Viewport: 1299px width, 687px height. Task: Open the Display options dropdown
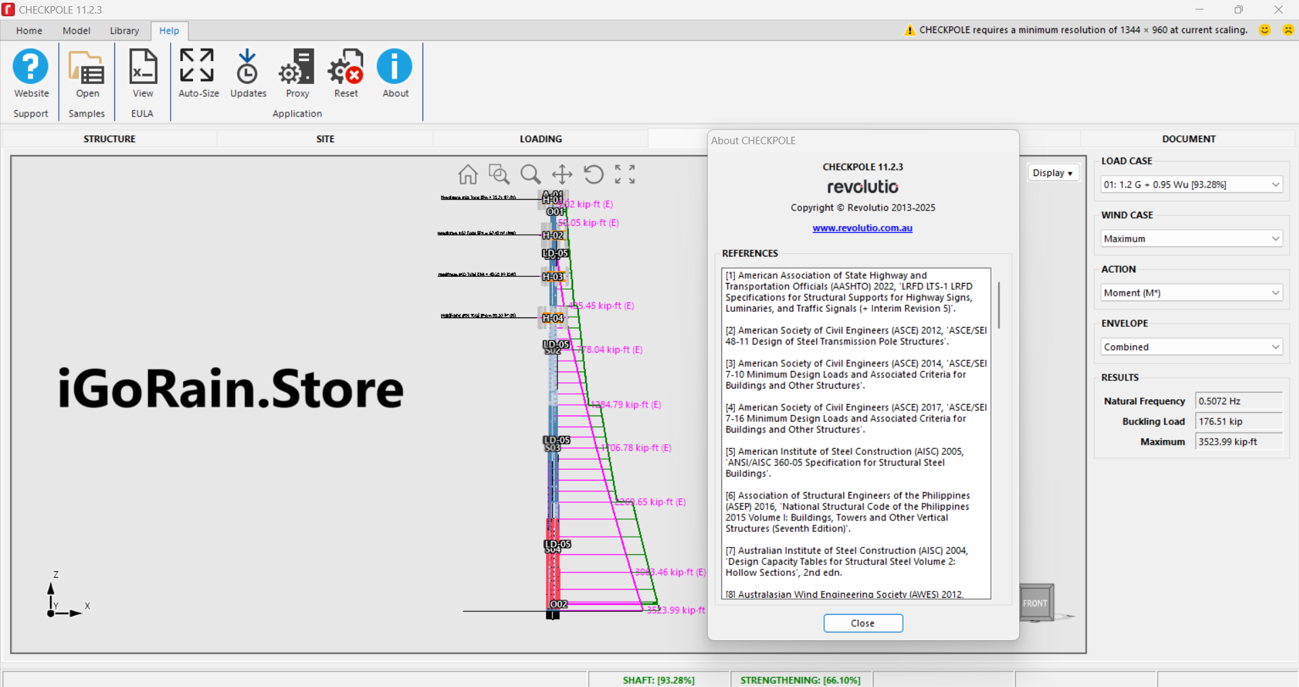1052,173
